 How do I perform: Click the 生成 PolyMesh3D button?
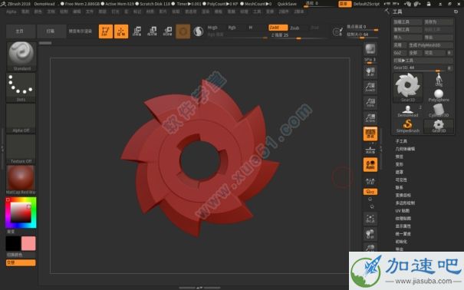pyautogui.click(x=430, y=45)
